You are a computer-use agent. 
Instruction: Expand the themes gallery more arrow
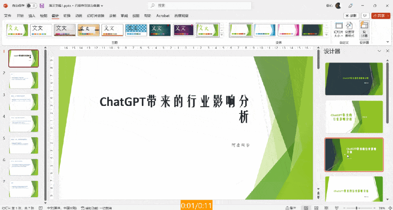click(222, 35)
